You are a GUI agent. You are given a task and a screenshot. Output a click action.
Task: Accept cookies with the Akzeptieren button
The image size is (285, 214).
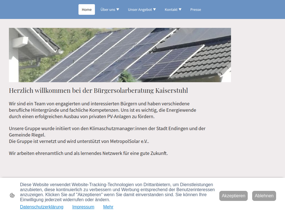[x=233, y=196]
